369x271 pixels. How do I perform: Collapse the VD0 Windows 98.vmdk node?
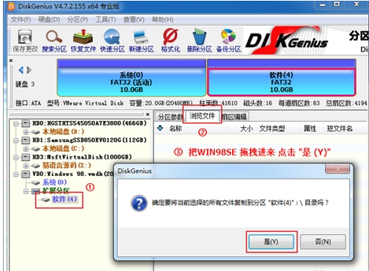pos(16,174)
